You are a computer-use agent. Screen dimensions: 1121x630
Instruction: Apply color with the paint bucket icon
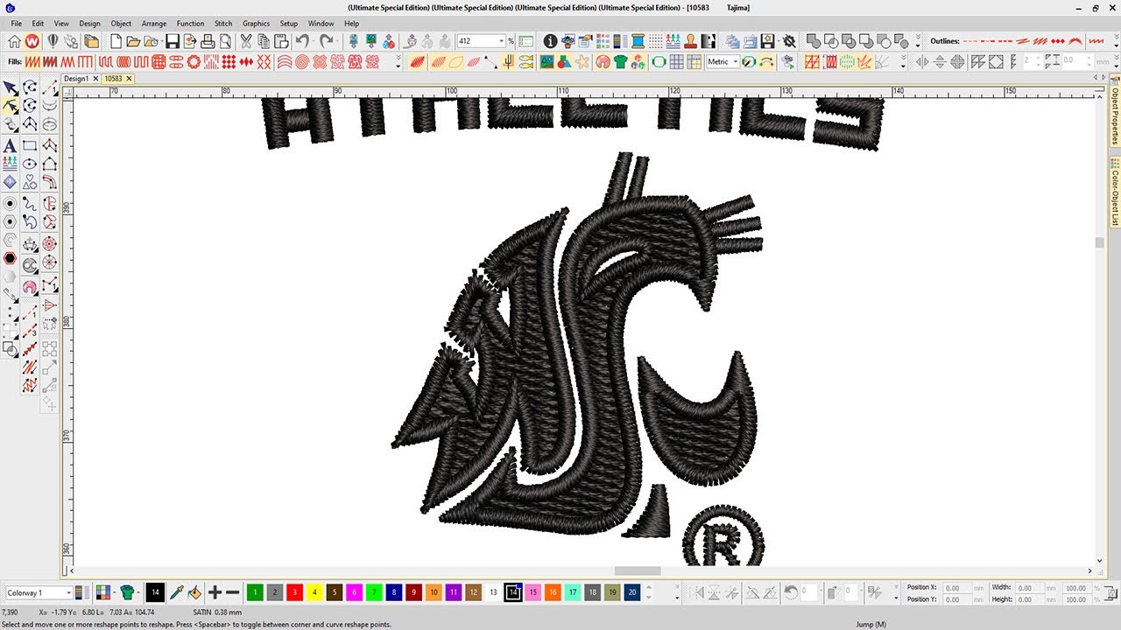point(194,592)
